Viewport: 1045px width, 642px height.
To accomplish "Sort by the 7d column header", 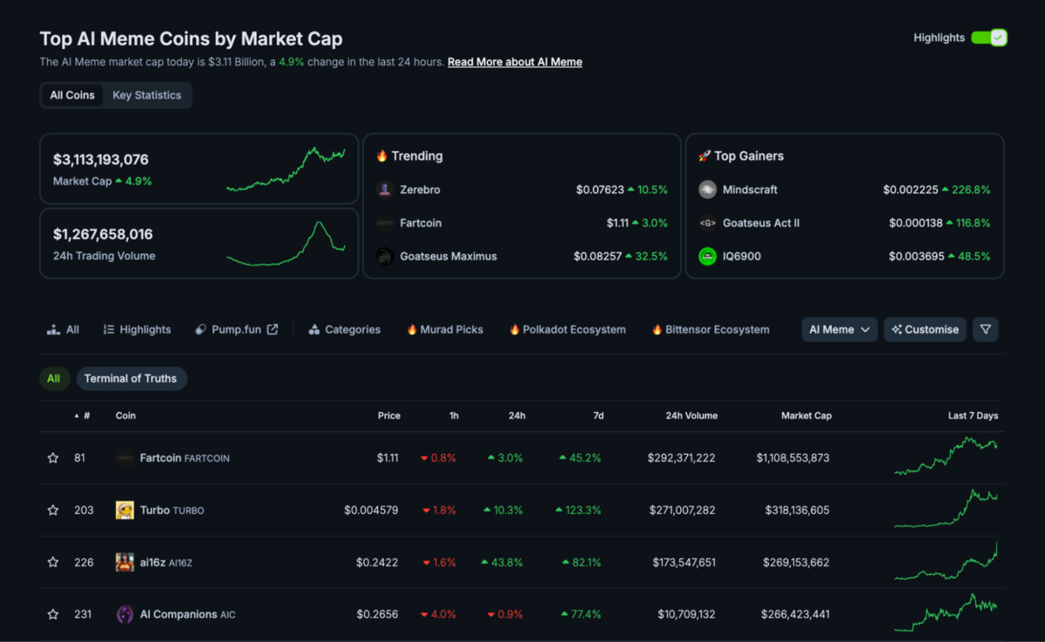I will [598, 416].
